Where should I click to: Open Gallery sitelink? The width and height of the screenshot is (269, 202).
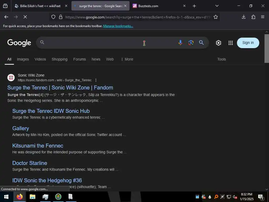(x=20, y=128)
